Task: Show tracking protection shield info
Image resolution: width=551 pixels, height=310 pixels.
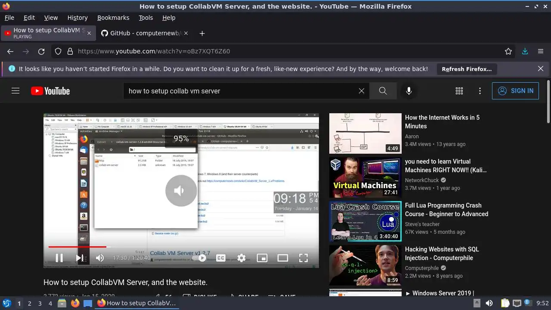Action: [x=58, y=51]
